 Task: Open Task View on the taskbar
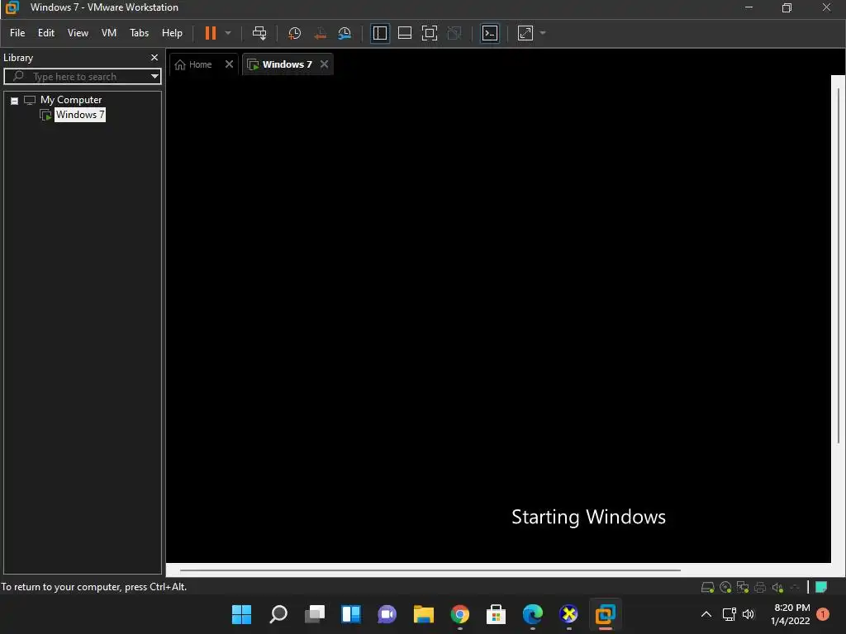(x=315, y=614)
